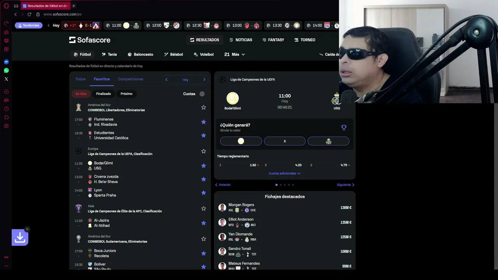The image size is (498, 280).
Task: Show the Siguiente featured match
Action: click(x=345, y=185)
